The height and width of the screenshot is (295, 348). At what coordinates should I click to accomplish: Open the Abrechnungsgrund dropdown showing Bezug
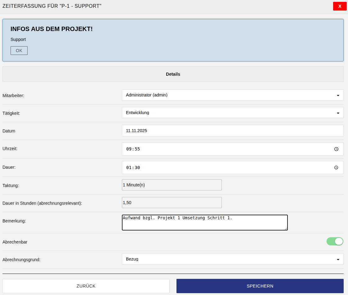tap(233, 259)
